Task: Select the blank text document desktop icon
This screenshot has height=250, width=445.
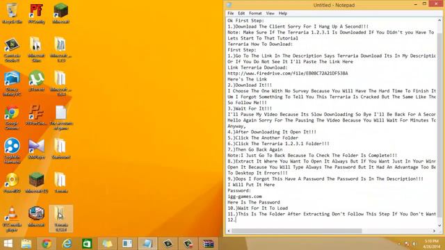Action: tap(61, 117)
